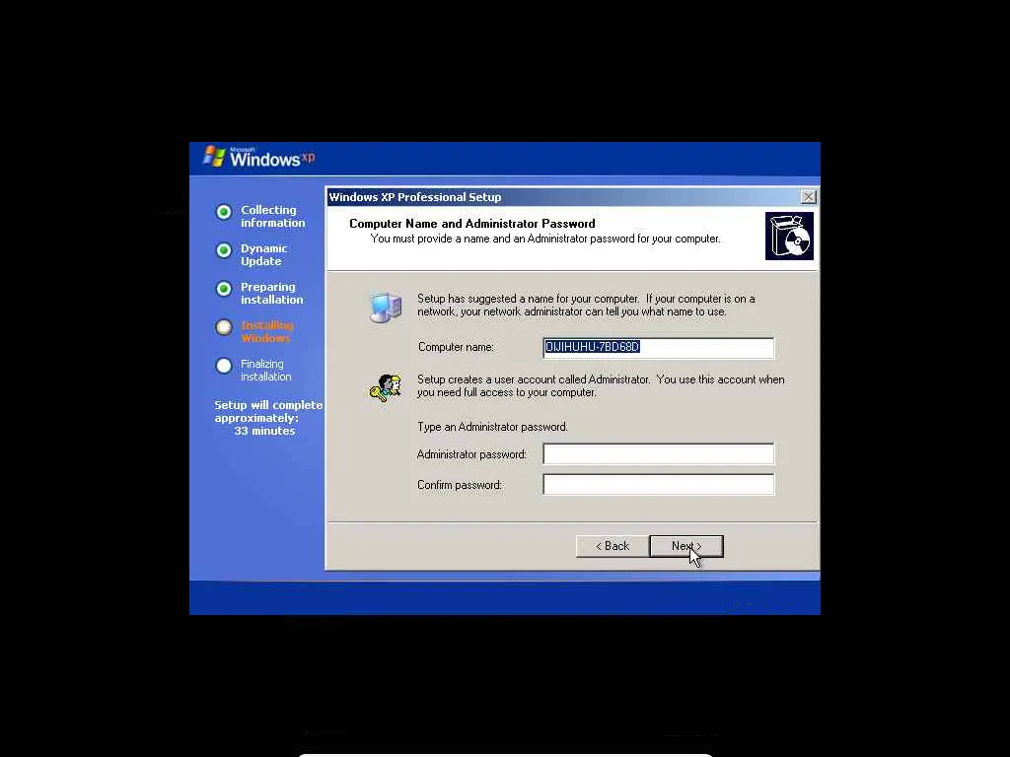Focus the Administrator password field

coord(658,453)
